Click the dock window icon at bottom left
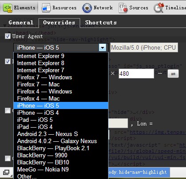Screen dimensions: 186x179 [x=6, y=172]
